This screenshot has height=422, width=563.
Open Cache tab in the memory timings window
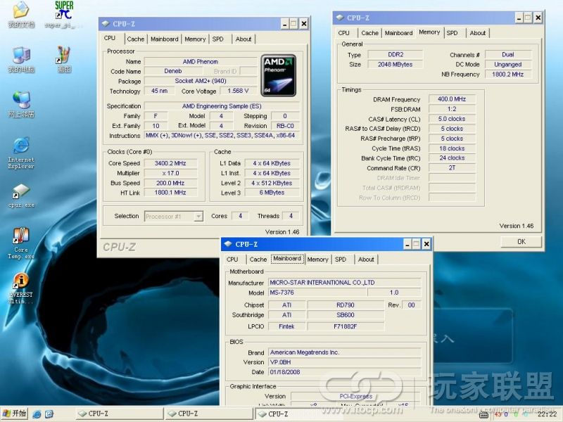pos(370,33)
